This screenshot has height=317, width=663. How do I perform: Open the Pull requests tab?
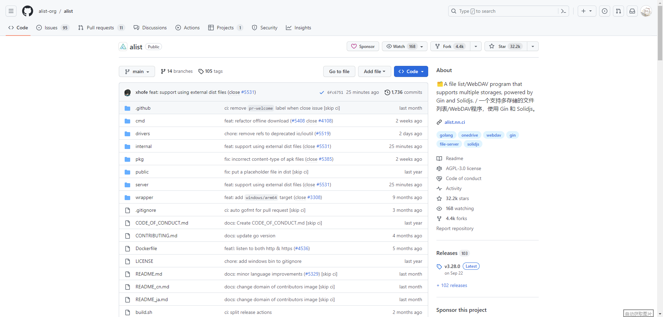pos(101,28)
